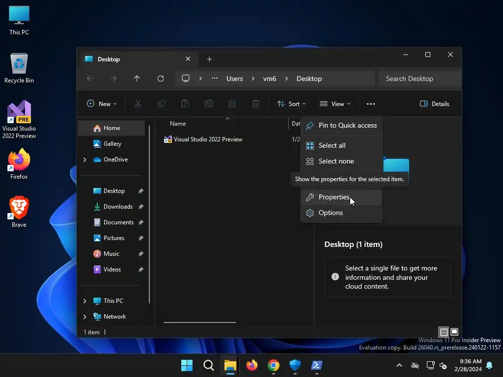
Task: Go to vm6 in breadcrumb path
Action: point(270,79)
